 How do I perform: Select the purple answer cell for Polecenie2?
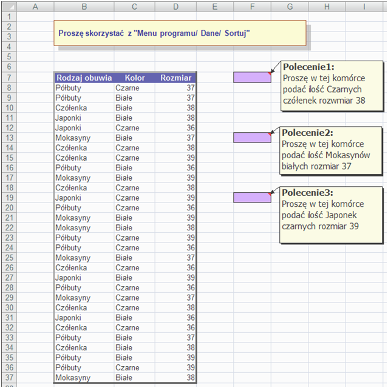(x=252, y=138)
